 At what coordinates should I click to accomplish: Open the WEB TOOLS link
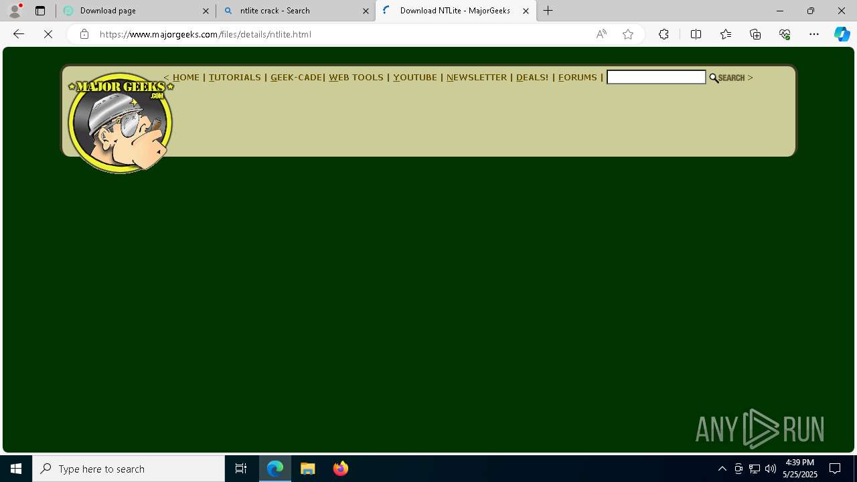pyautogui.click(x=356, y=78)
